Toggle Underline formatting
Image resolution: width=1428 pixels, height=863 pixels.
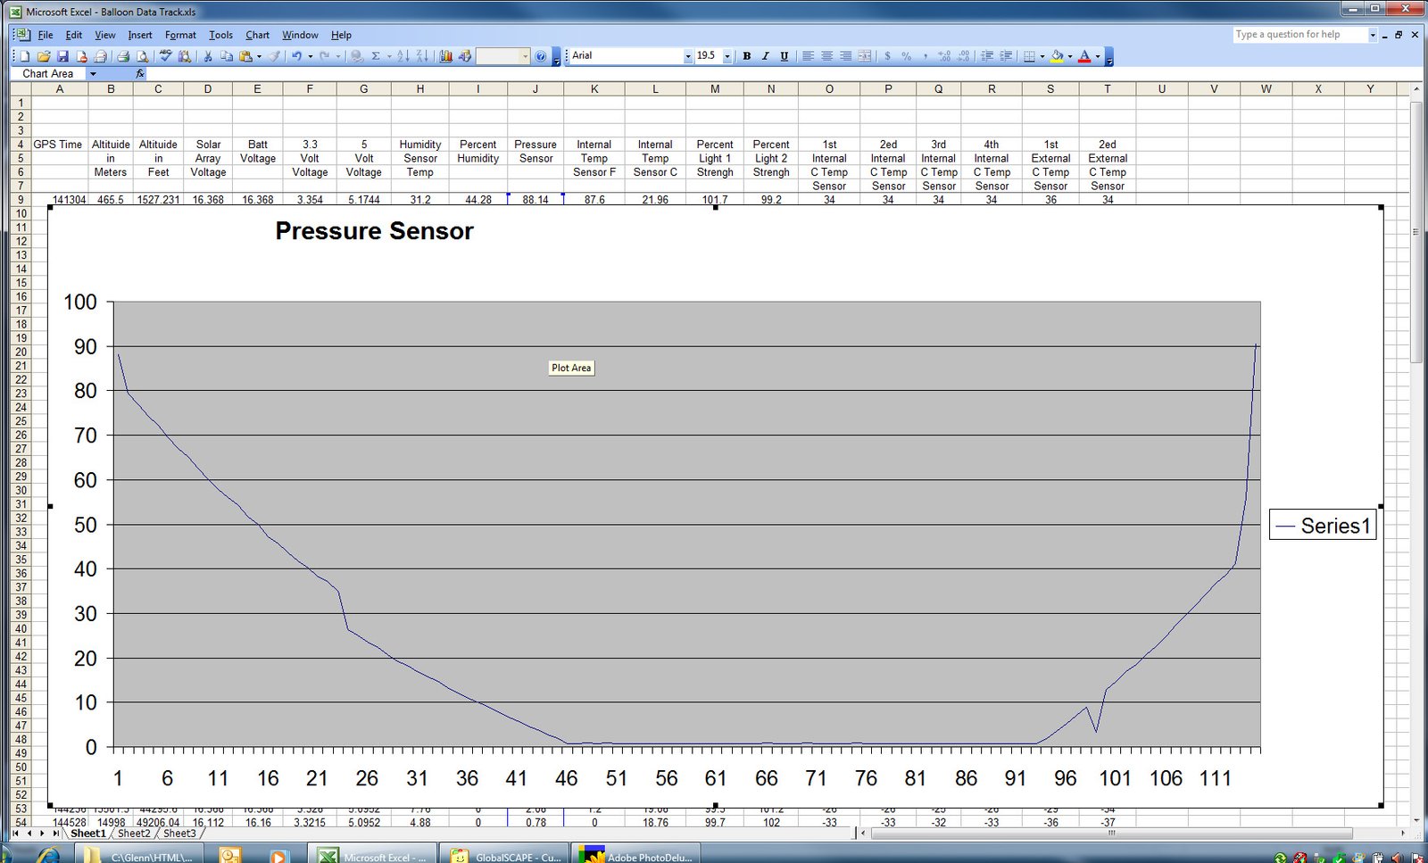pos(785,55)
